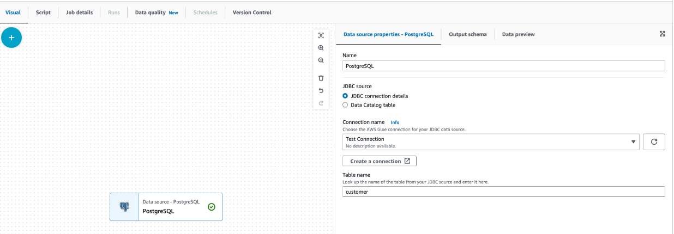
Task: Open the Output schema tab
Action: (x=467, y=34)
